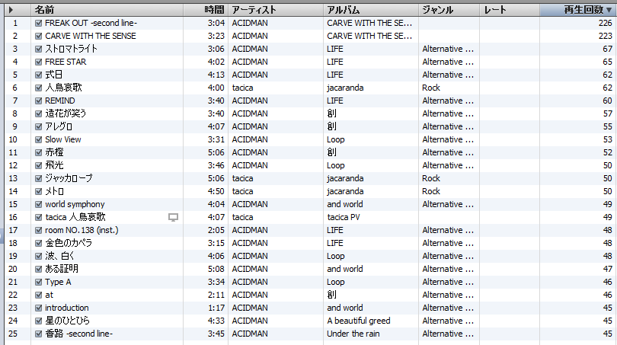Sort by the アルバム column header
The image size is (617, 345).
371,10
